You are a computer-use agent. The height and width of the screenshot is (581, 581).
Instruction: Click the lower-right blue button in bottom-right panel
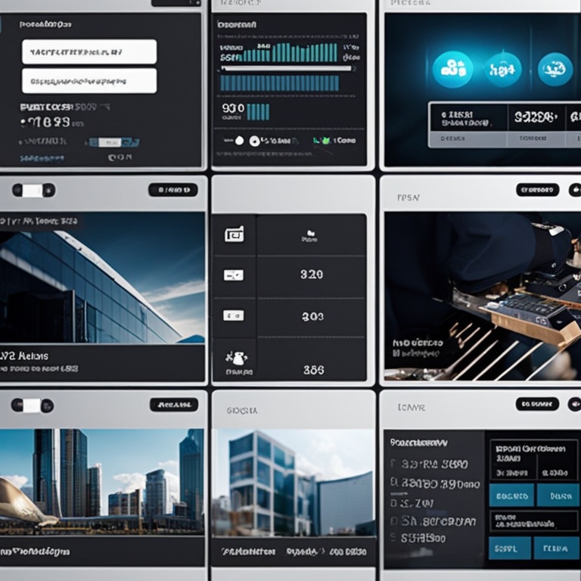558,548
